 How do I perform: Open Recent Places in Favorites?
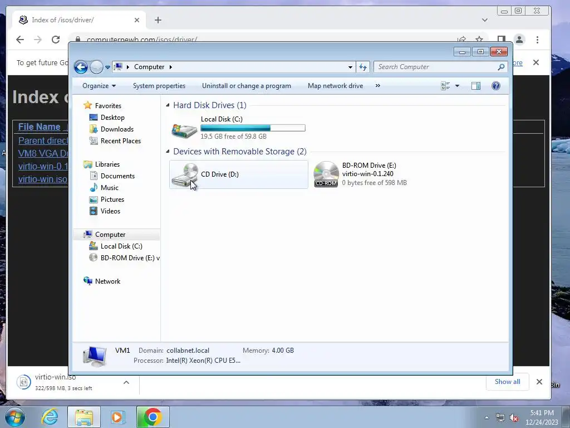tap(120, 141)
